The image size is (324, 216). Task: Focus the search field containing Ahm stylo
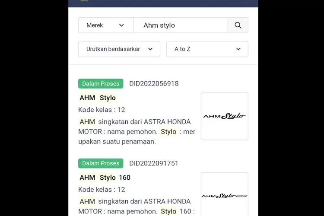click(x=181, y=25)
